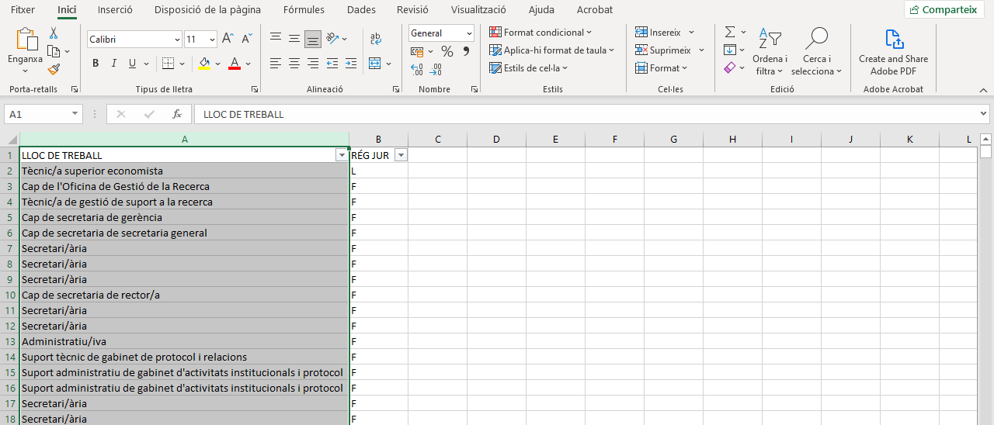Click the Comparteix button
Viewport: 994px width, 425px height.
point(944,10)
